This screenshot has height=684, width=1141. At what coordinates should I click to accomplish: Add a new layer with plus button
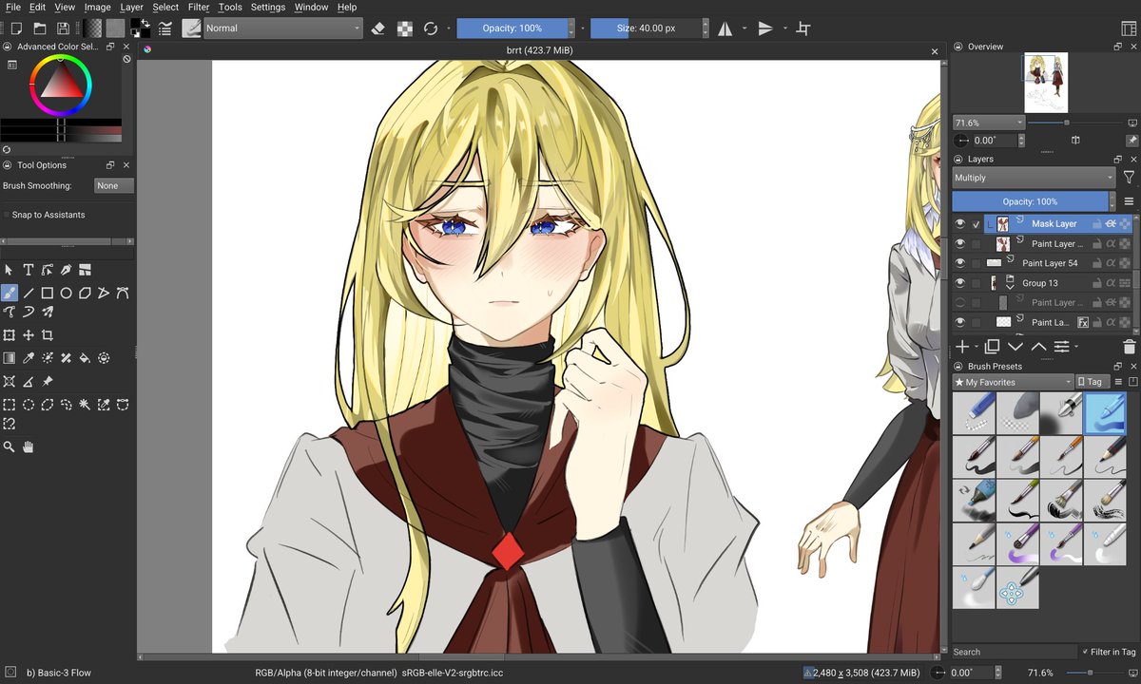pos(962,347)
